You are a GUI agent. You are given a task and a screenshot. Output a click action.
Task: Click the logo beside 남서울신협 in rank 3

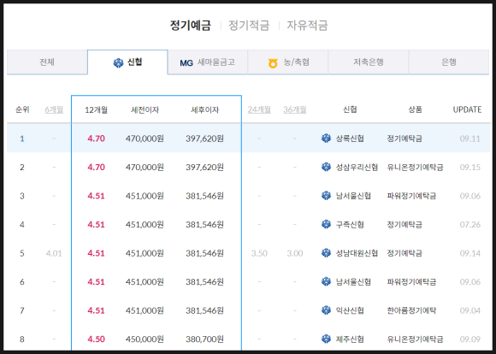[326, 196]
